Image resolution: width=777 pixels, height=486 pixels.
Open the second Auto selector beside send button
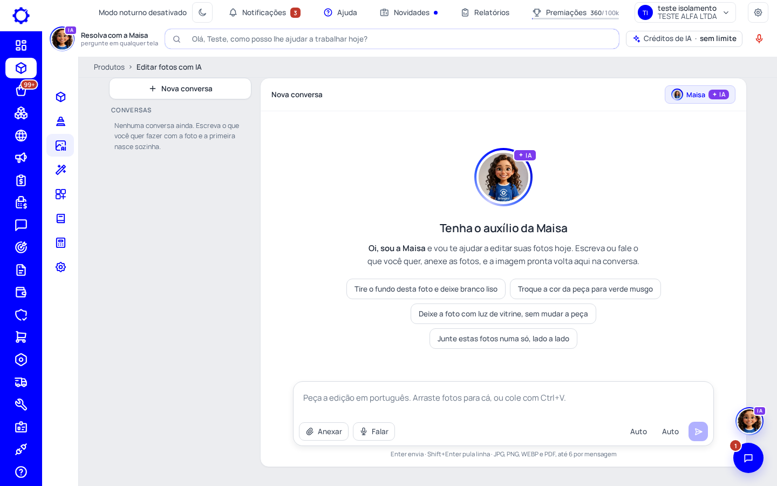[x=670, y=431]
